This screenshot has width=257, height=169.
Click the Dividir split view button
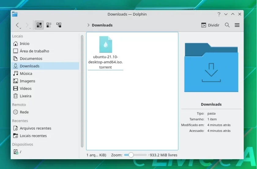[x=210, y=25]
